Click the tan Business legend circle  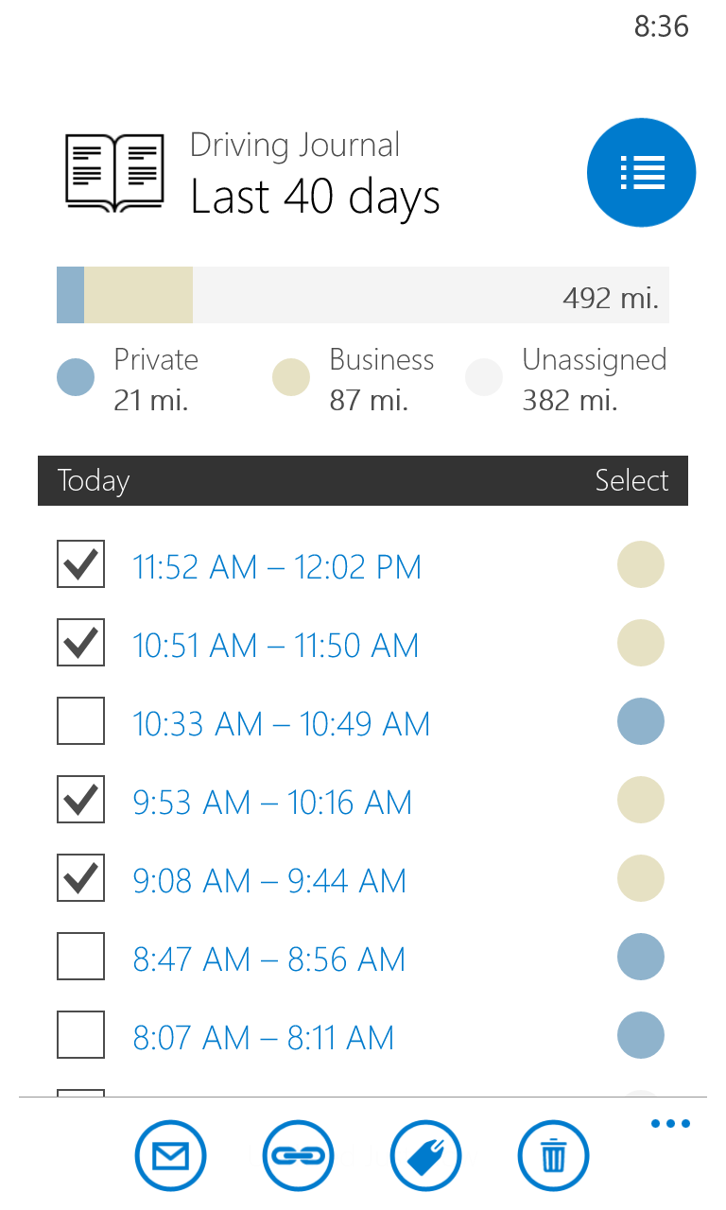(291, 378)
